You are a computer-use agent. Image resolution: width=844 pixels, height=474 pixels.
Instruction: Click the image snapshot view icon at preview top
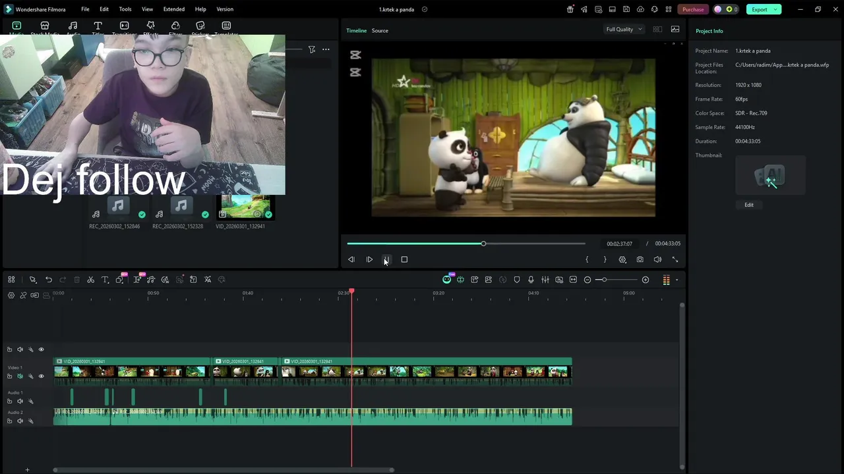(x=675, y=29)
